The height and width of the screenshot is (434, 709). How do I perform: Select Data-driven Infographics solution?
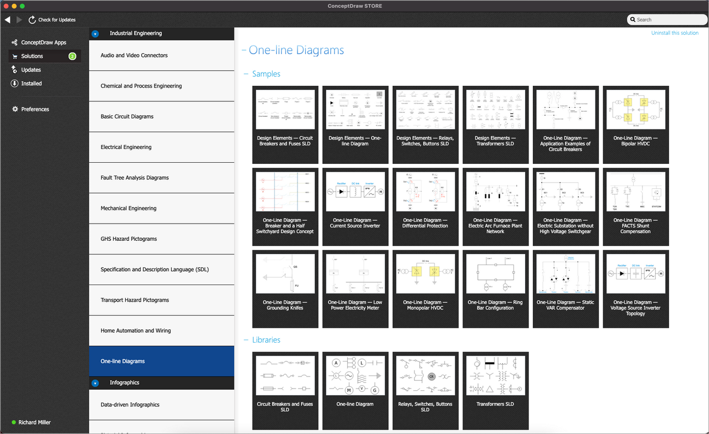(x=162, y=405)
